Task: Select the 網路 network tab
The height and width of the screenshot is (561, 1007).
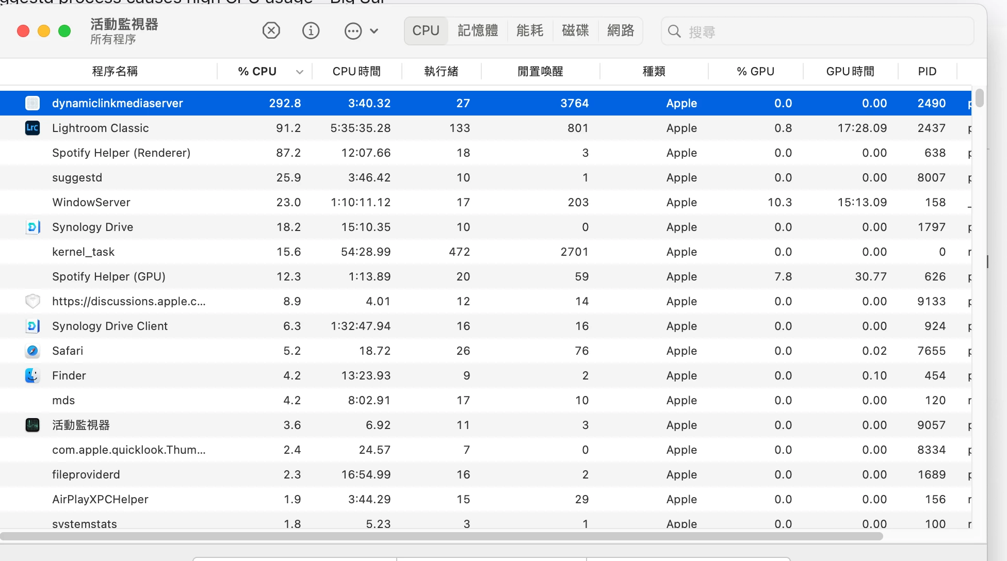Action: coord(621,31)
